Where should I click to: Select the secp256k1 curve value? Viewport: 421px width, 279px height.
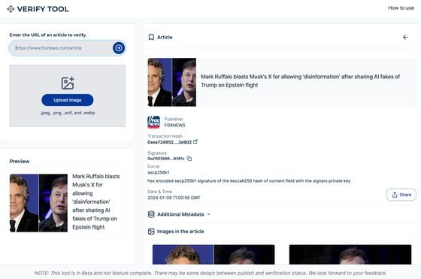coord(159,172)
